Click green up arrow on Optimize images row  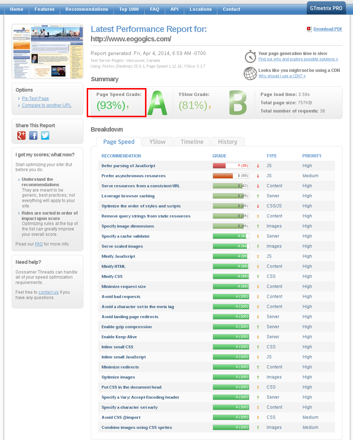(x=258, y=377)
